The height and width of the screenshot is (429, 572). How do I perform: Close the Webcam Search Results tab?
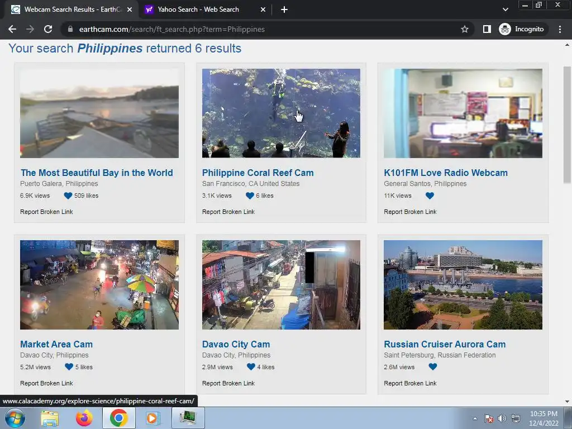[x=130, y=9]
